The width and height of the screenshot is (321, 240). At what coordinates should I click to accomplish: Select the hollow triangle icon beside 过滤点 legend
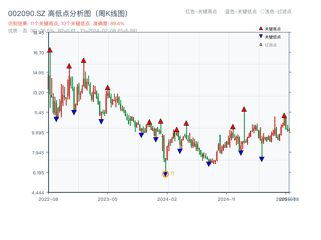coord(261,44)
